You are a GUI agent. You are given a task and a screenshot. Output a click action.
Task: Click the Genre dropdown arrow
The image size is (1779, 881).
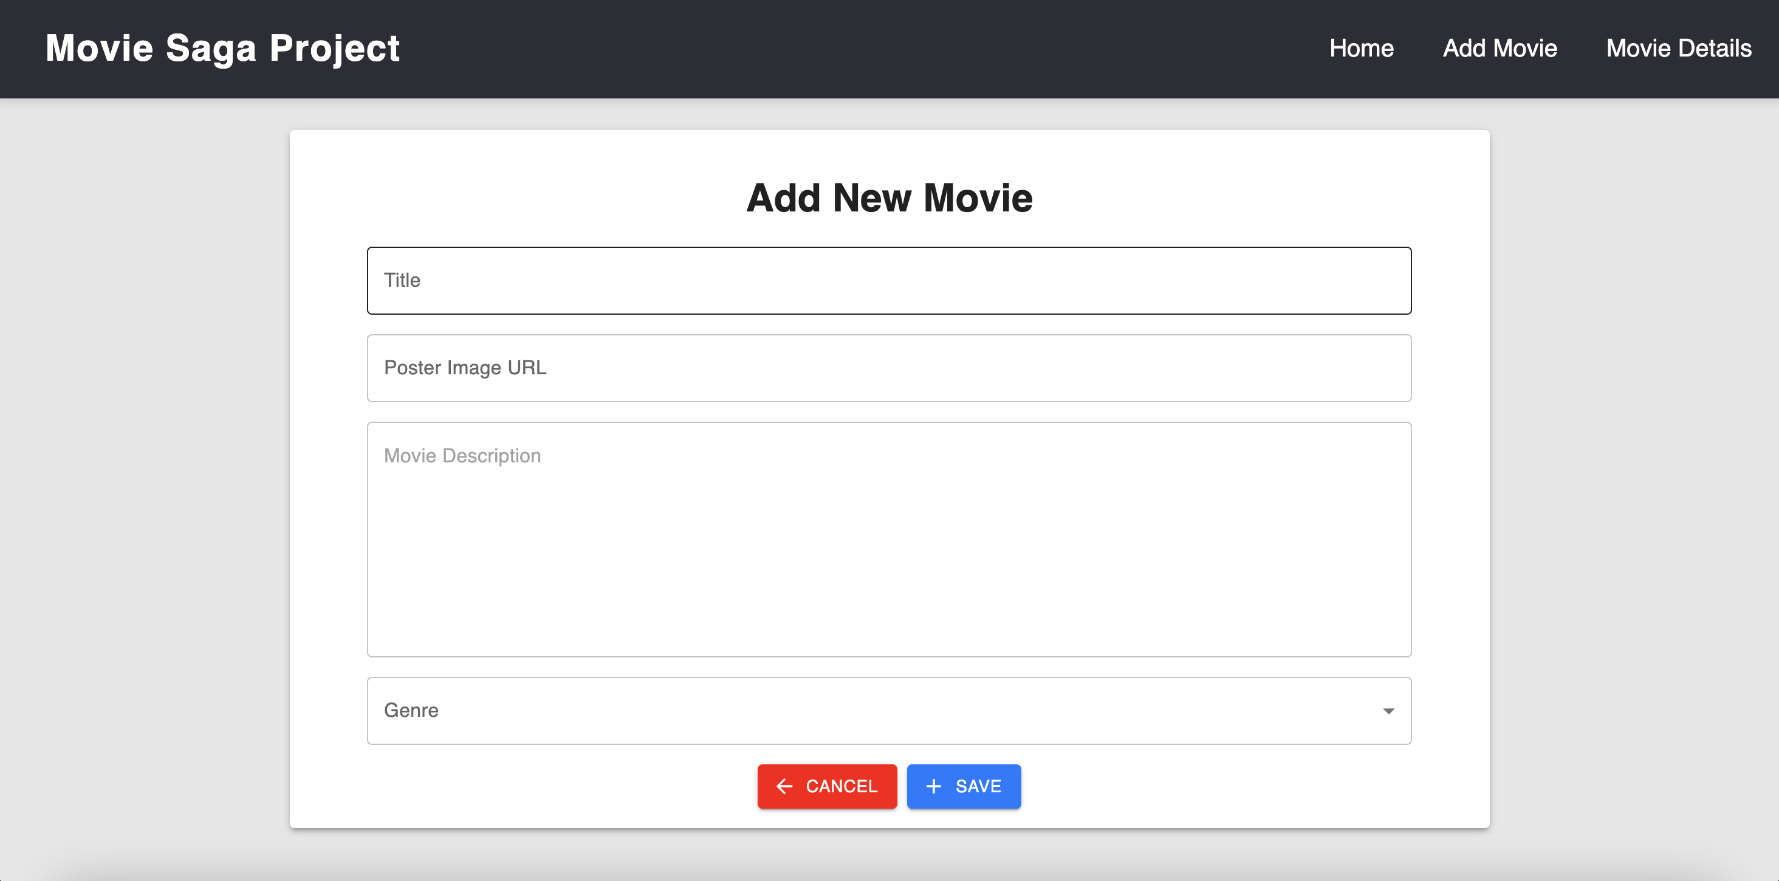coord(1388,711)
